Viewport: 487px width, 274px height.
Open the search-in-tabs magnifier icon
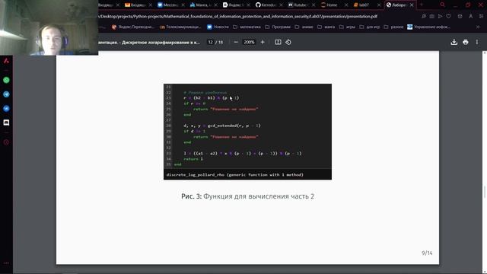pos(443,5)
